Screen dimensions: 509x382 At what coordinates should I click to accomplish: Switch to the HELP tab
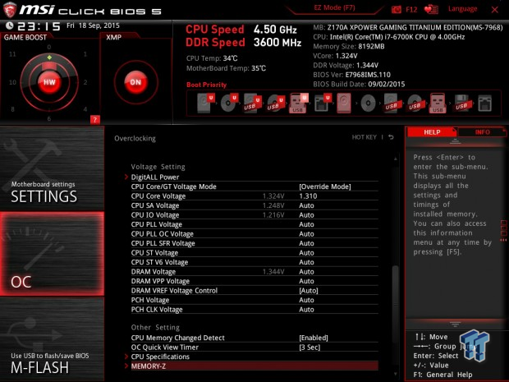click(432, 132)
